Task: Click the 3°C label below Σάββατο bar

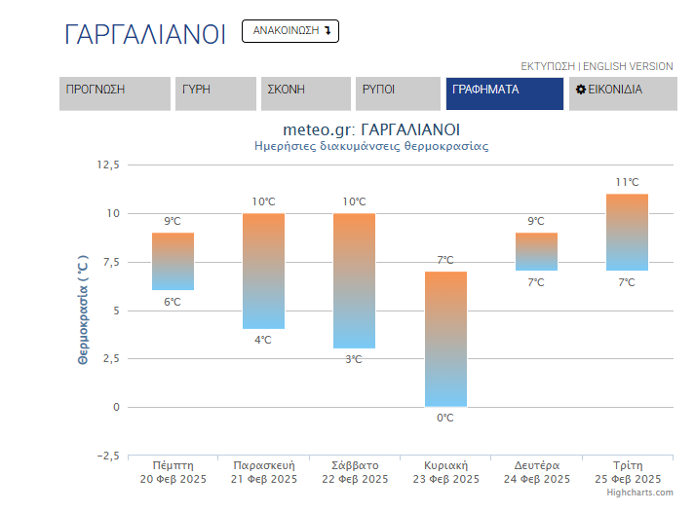Action: pyautogui.click(x=354, y=359)
